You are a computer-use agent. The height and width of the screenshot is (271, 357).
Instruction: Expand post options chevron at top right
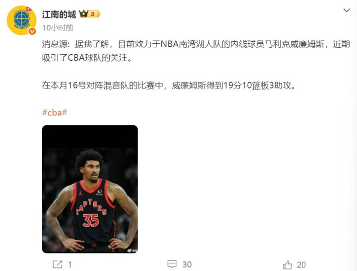tap(347, 10)
